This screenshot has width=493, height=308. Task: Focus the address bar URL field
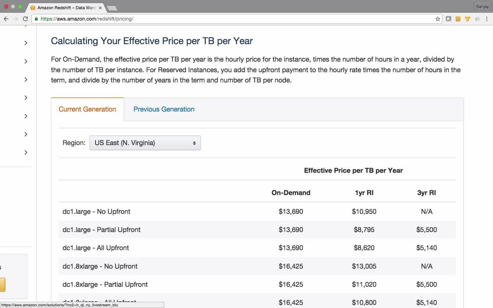[233, 19]
